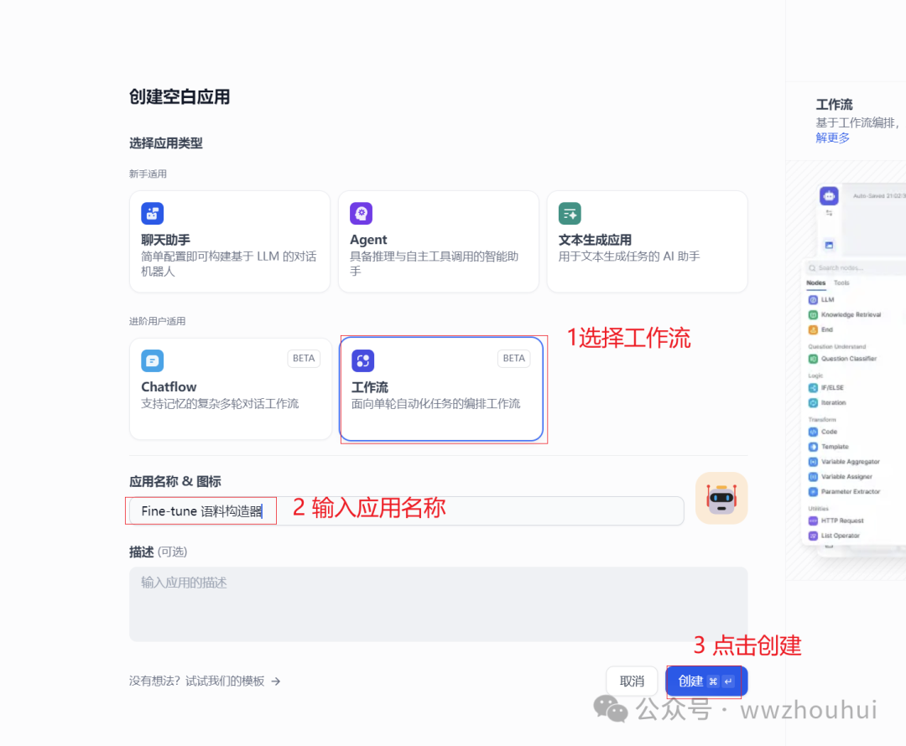Click the arrow next to 试试我们的模板

coord(276,681)
